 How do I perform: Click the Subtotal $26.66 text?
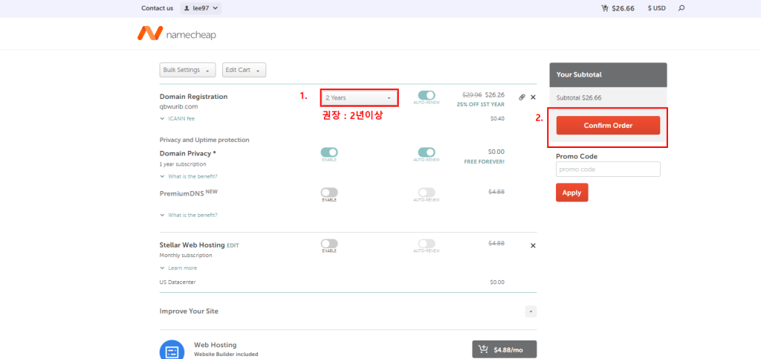tap(578, 97)
